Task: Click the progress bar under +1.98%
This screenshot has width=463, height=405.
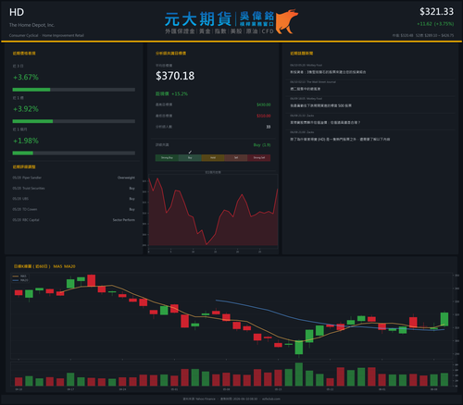Action: [x=74, y=153]
